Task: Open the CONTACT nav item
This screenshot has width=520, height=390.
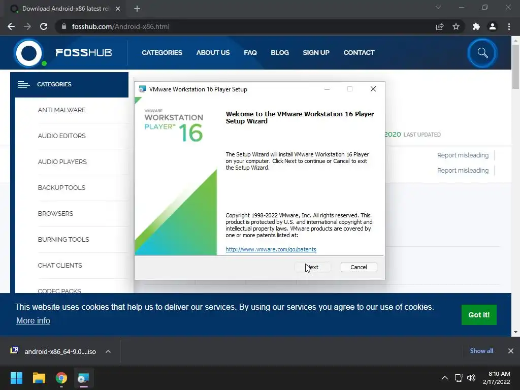Action: tap(359, 53)
